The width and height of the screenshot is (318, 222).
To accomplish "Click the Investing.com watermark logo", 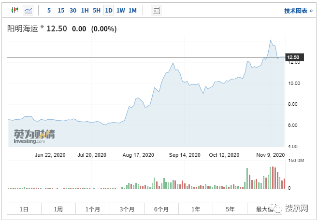I will tap(34, 137).
